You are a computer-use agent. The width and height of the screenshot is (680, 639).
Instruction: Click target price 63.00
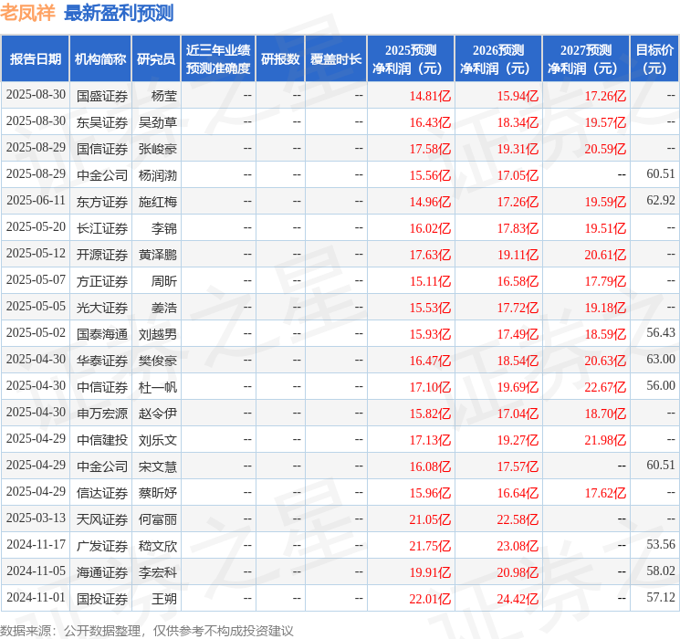[661, 359]
